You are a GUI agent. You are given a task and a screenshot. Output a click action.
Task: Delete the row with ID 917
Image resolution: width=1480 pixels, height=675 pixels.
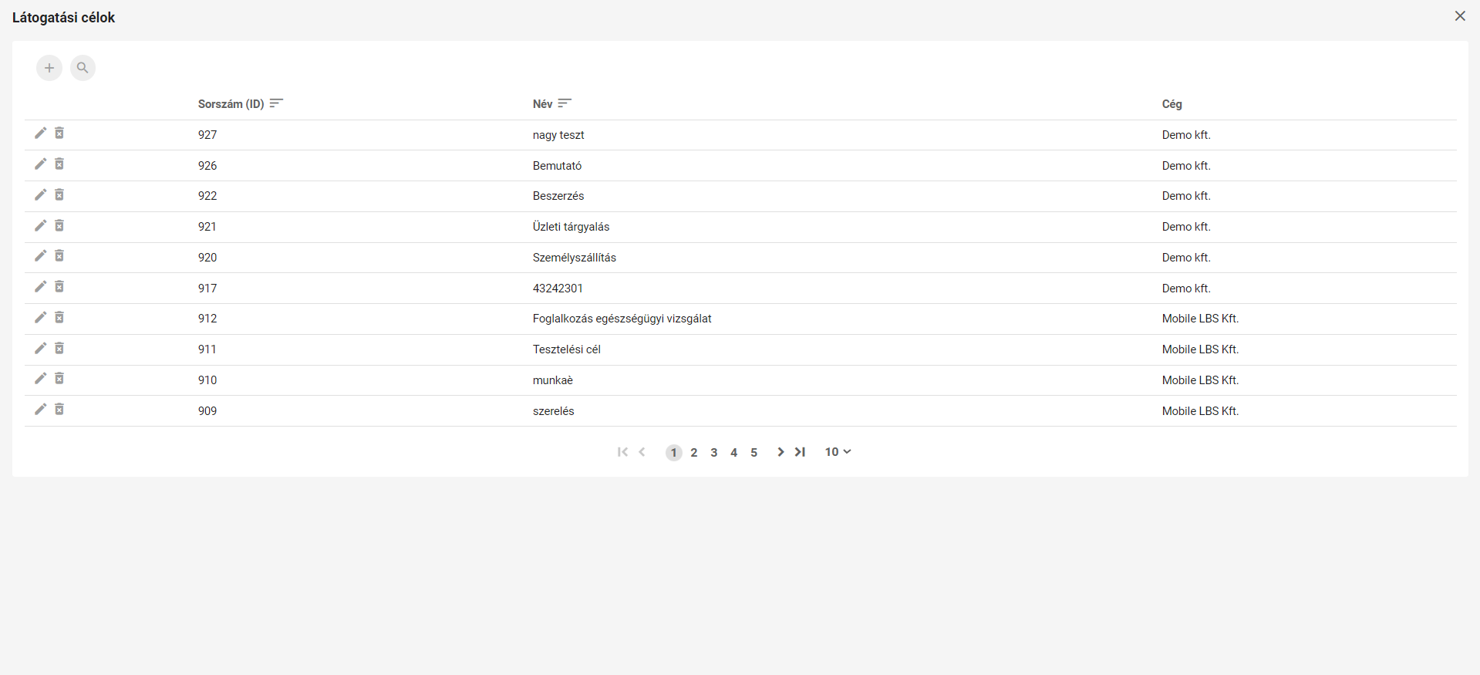(59, 287)
